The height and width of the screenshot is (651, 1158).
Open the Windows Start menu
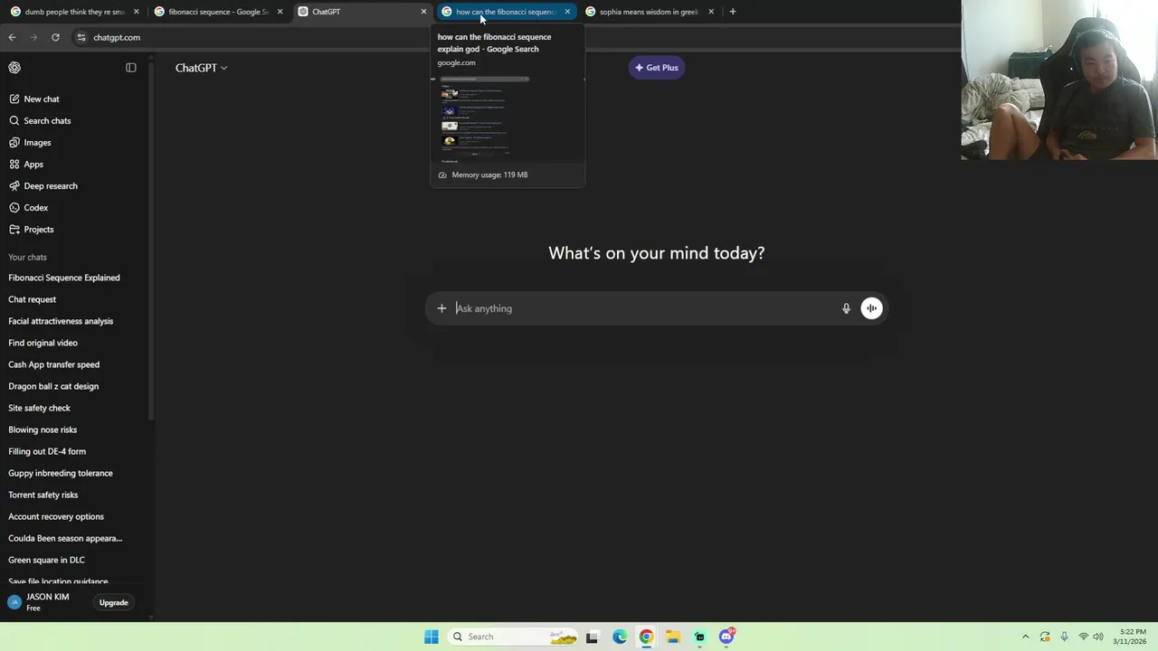coord(432,637)
